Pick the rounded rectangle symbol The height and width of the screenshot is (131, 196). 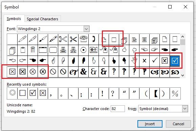[53, 50]
